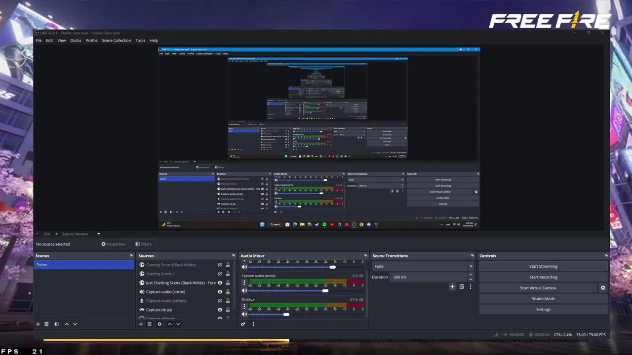This screenshot has height=355, width=632.
Task: Move source down in Sources dock
Action: click(x=178, y=324)
